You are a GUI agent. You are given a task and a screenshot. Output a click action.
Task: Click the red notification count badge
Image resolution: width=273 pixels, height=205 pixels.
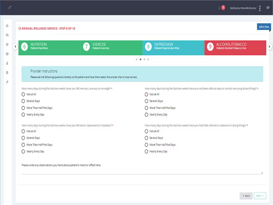pos(223,8)
